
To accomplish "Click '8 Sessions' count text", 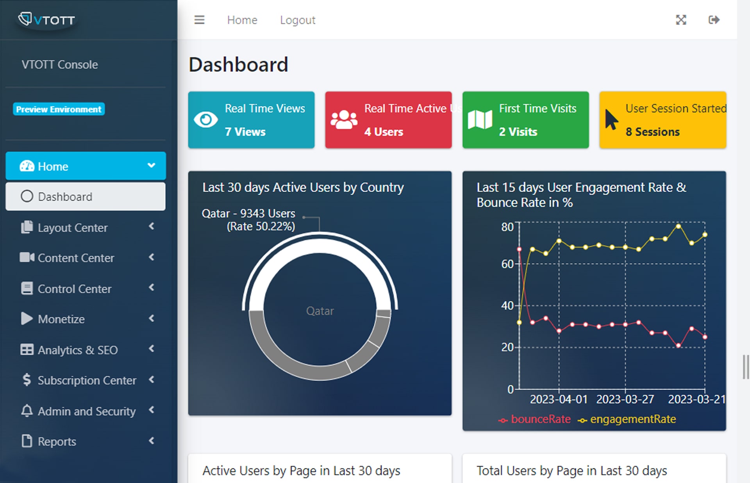I will [x=652, y=132].
